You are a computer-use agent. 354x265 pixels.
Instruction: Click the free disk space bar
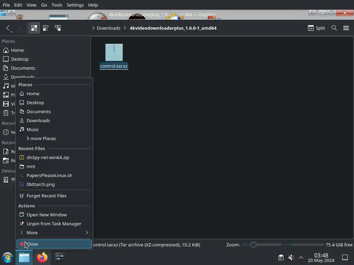(304, 245)
